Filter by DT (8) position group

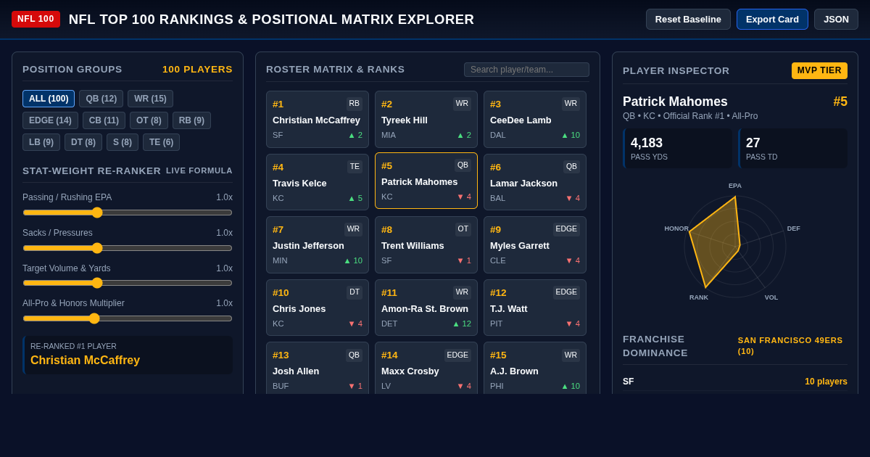tap(83, 142)
